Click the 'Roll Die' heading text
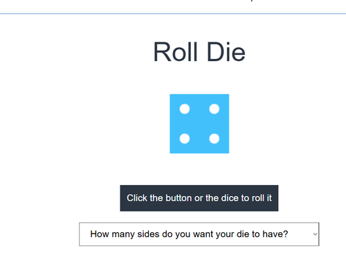346x260 pixels. [199, 52]
